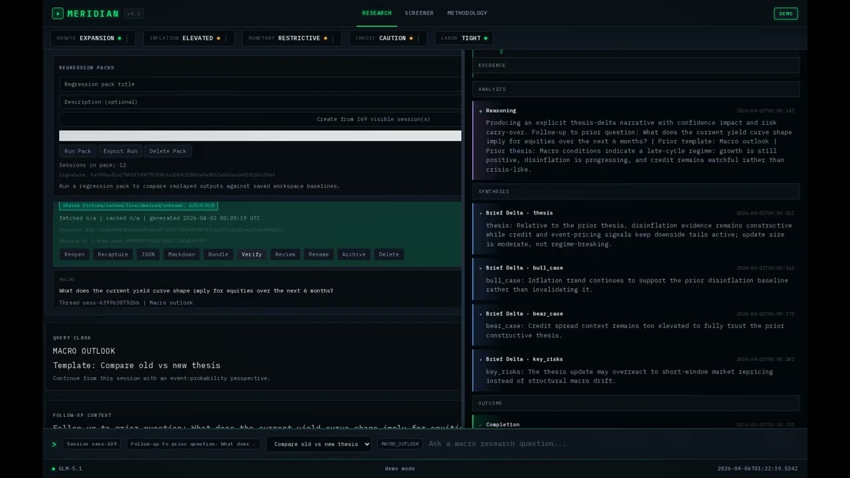Open the Compare old vs new thesis dropdown
Screen dimensions: 850x478
pos(319,444)
